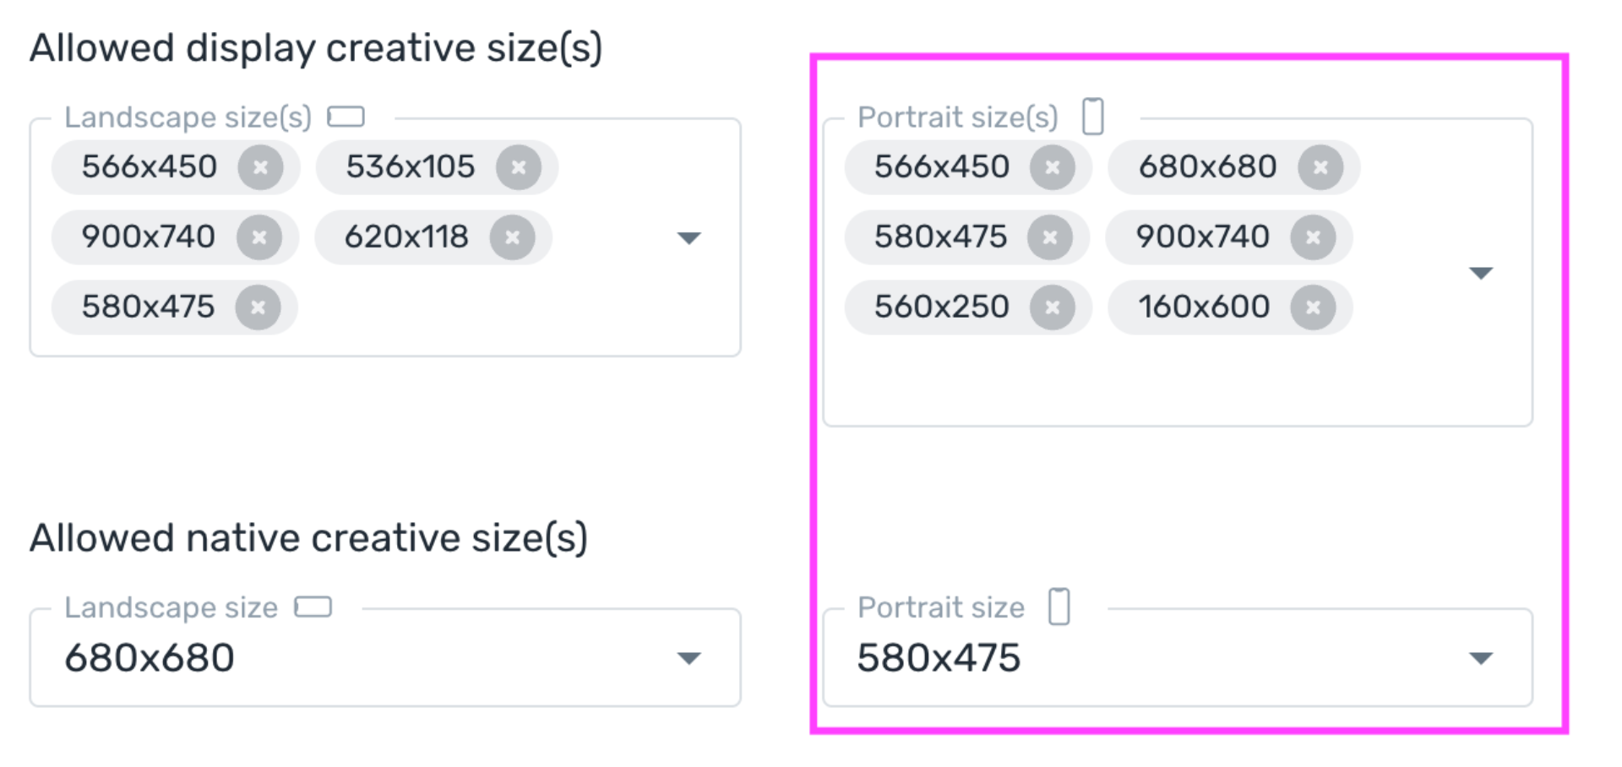Remove portrait size 580x475 chip

[1050, 237]
